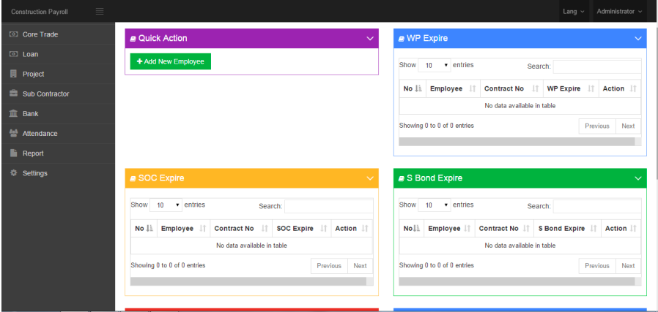Viewport: 658px width, 312px height.
Task: Click Next in SOC Expire pagination
Action: click(x=360, y=266)
